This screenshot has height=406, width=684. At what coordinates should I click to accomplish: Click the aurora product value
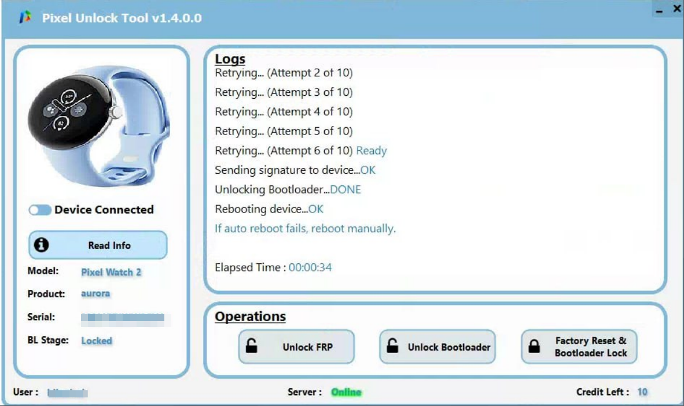click(95, 293)
